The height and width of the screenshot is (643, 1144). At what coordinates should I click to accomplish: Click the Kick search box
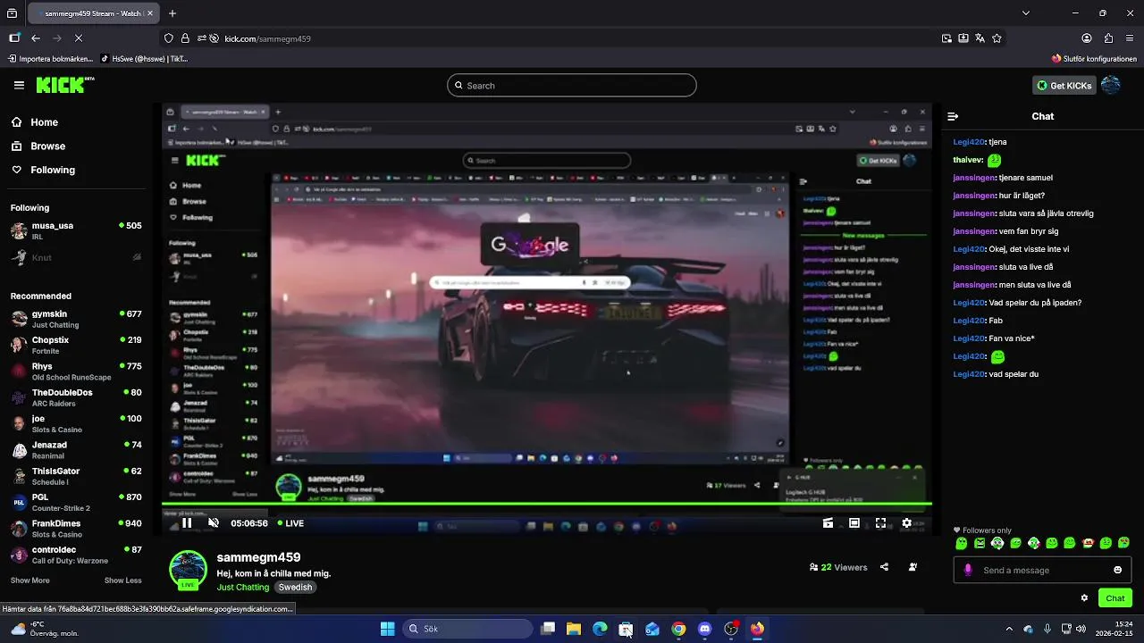pyautogui.click(x=572, y=86)
